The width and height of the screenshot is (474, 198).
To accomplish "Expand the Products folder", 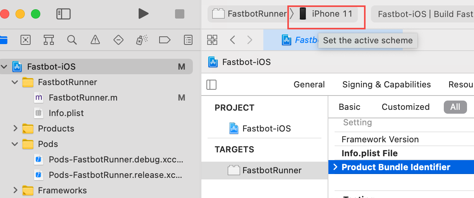I will click(x=15, y=128).
